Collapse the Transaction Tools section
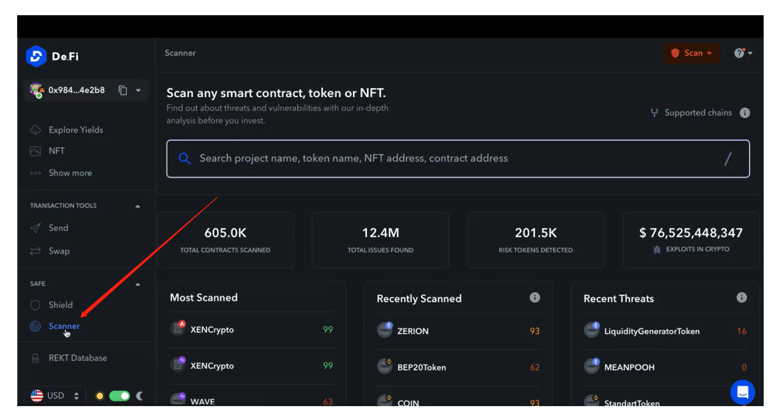This screenshot has height=415, width=777. click(x=138, y=206)
